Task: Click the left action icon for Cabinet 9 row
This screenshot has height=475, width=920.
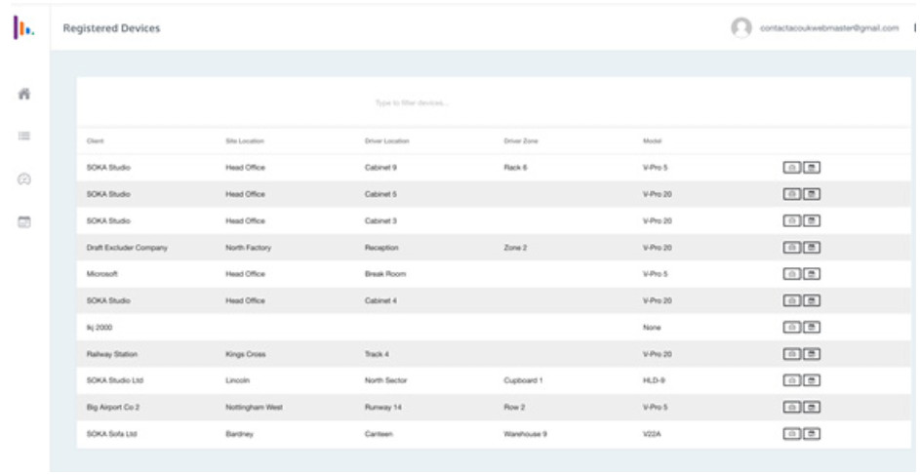Action: tap(792, 168)
